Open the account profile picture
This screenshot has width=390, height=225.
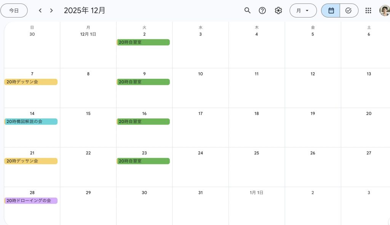pos(384,11)
